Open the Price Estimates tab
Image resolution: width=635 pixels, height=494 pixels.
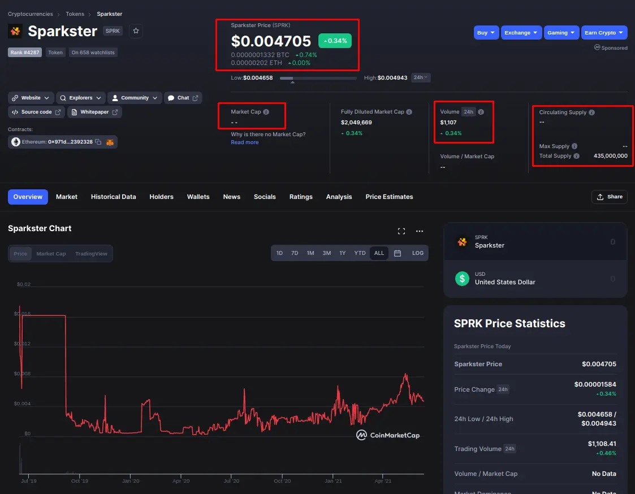tap(389, 197)
